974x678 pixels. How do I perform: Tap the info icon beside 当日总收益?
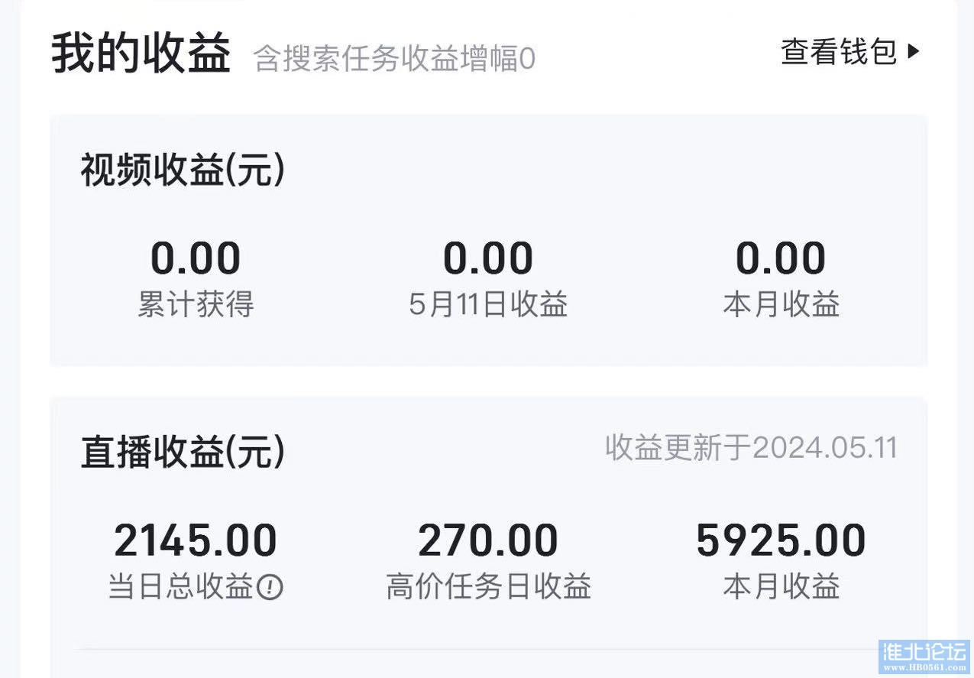coord(270,587)
